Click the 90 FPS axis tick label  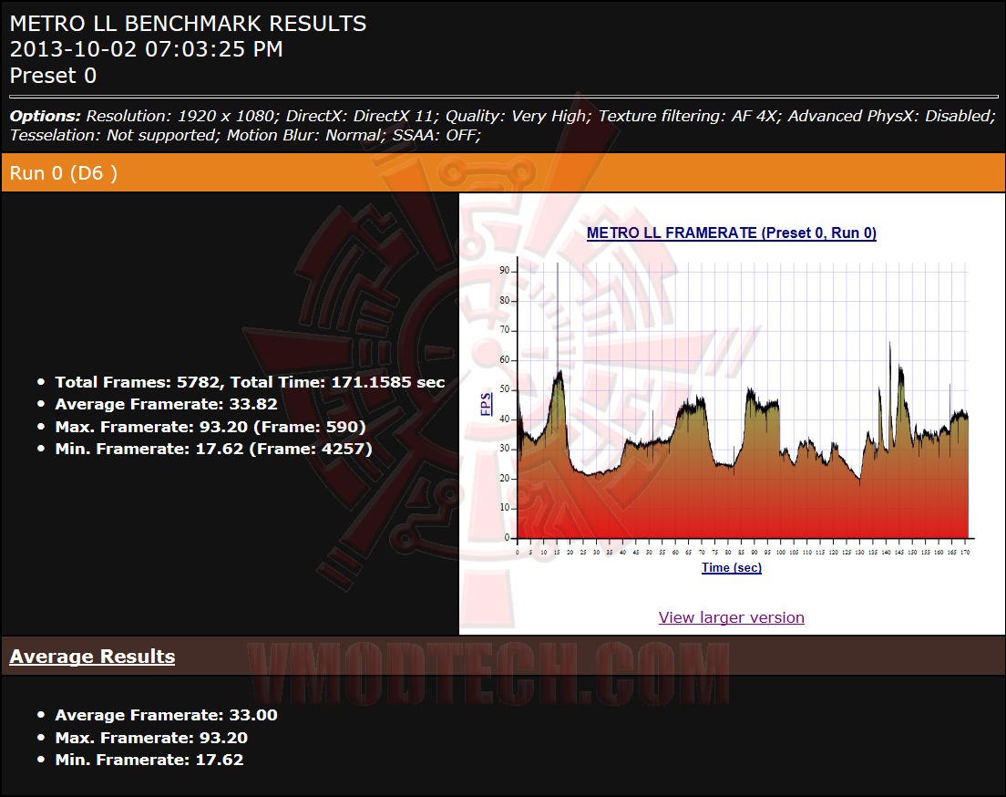[x=504, y=271]
